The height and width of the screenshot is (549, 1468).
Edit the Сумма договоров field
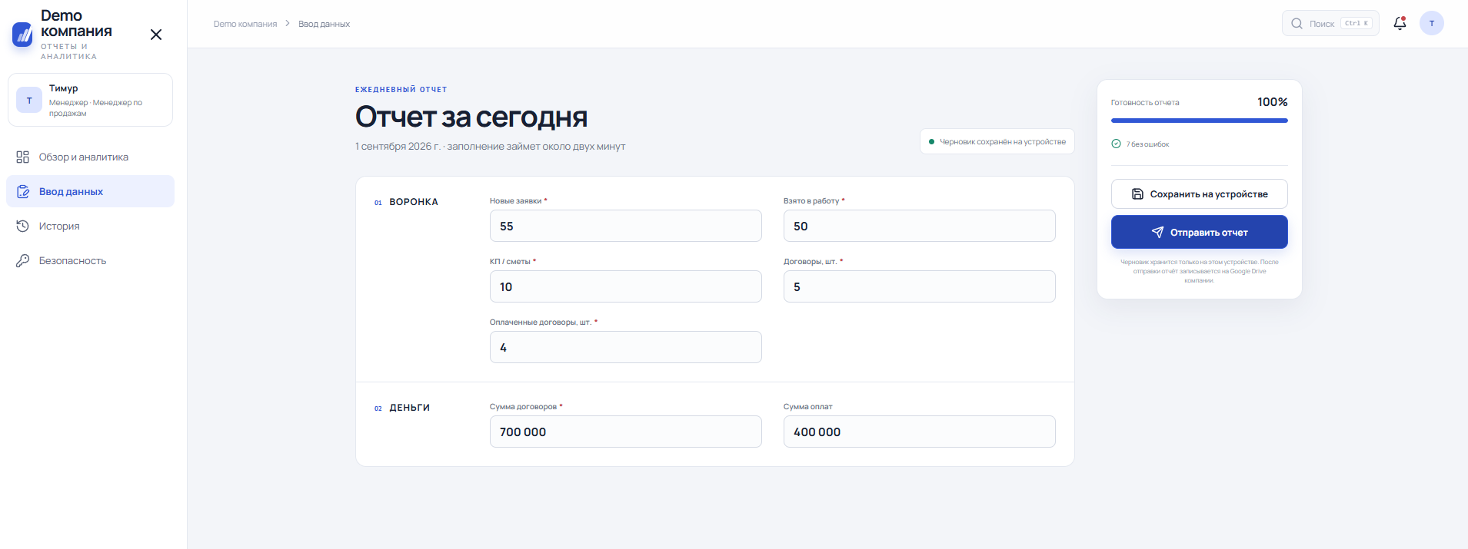point(625,432)
